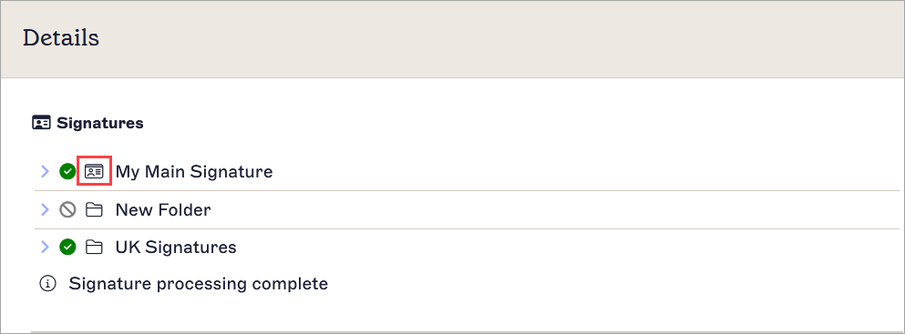The height and width of the screenshot is (334, 905).
Task: Click the folder icon beside New Folder
Action: click(x=94, y=209)
